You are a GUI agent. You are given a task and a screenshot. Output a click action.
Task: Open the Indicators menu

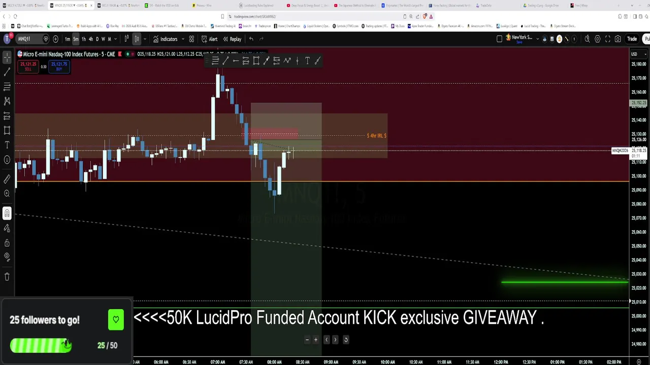[x=166, y=39]
